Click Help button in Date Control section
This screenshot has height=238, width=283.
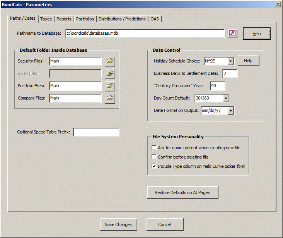(248, 61)
